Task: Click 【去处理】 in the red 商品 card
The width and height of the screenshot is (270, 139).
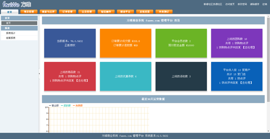Action: tap(82, 80)
